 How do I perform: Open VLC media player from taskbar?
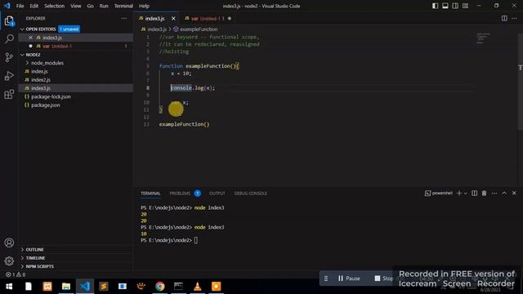[198, 287]
